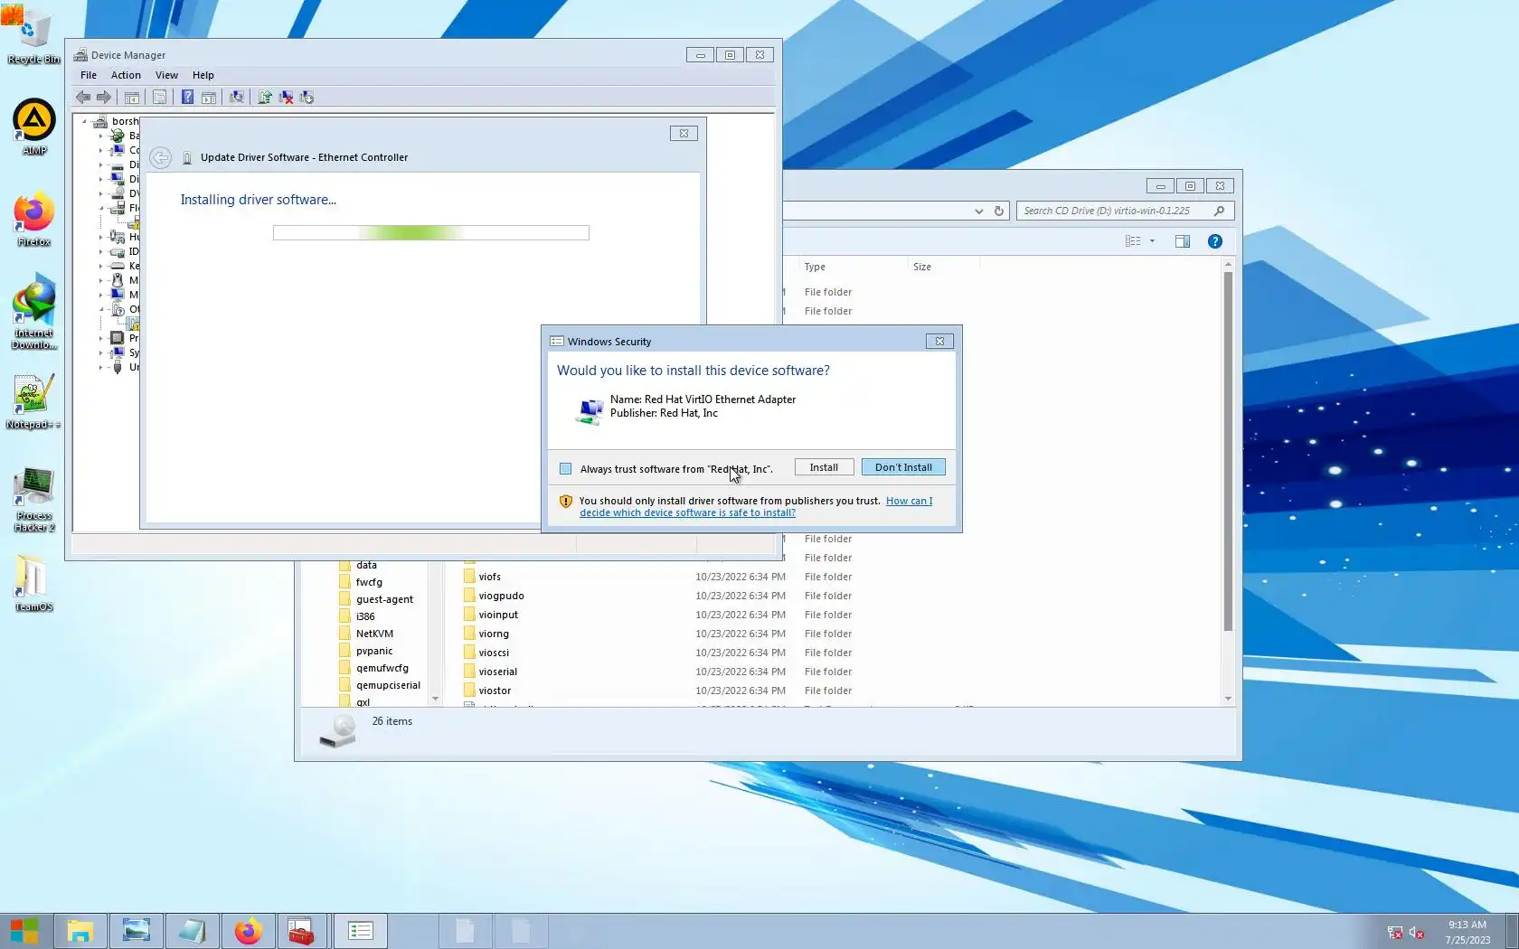The width and height of the screenshot is (1519, 949).
Task: Open 'How can I decide which device software' link
Action: pos(756,507)
